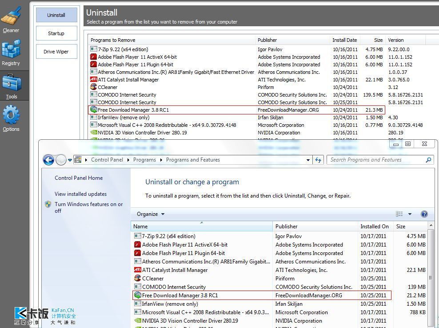The height and width of the screenshot is (328, 439).
Task: Change view using the view icon button
Action: 399,214
